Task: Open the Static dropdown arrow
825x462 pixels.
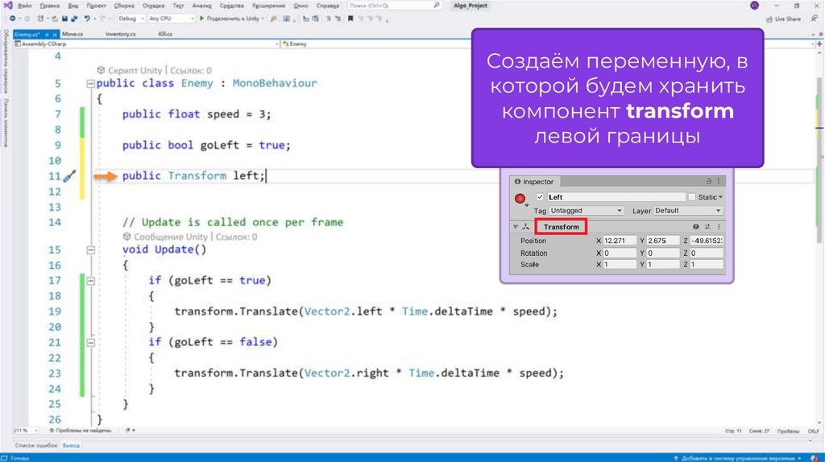Action: [721, 197]
